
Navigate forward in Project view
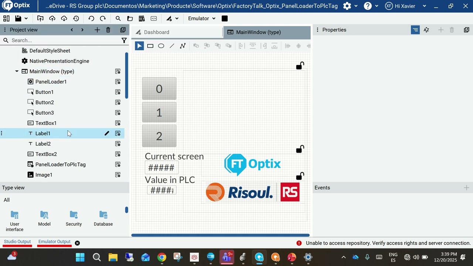tap(82, 30)
